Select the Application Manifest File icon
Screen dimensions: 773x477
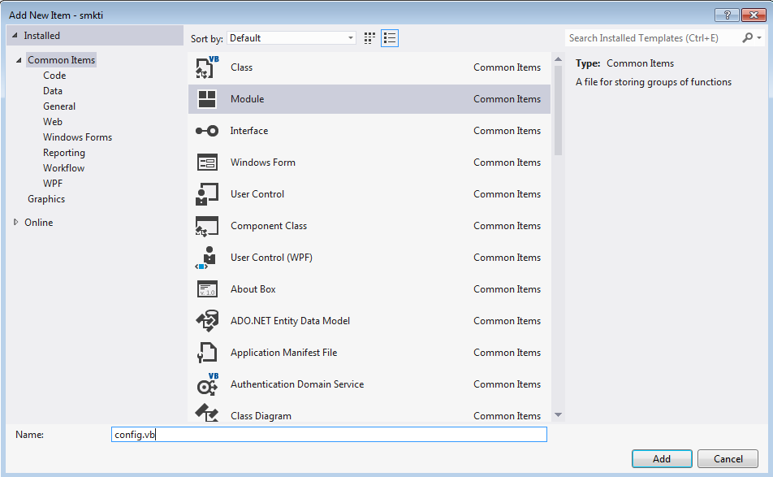pos(207,353)
